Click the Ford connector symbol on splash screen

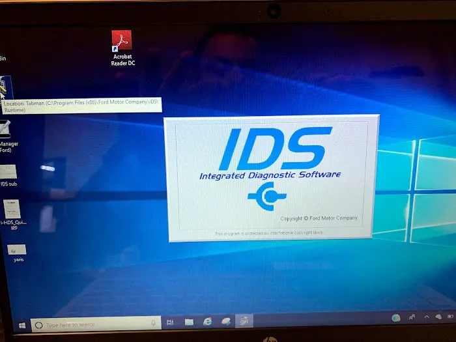click(x=267, y=196)
